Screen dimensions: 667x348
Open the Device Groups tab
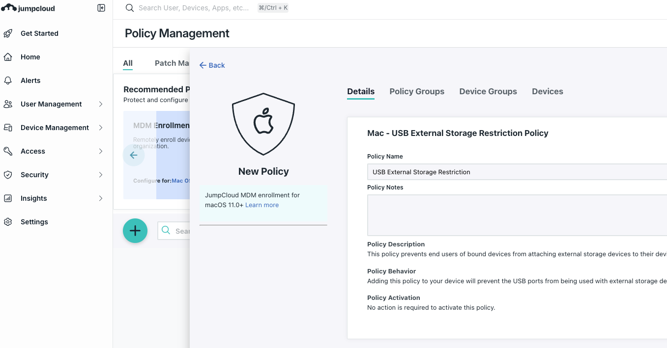coord(488,91)
